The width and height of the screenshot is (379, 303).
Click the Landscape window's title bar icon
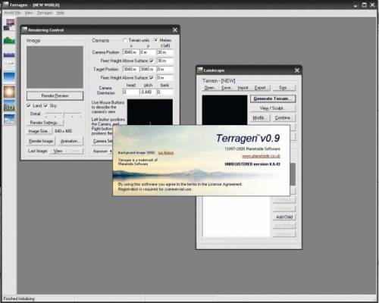[200, 70]
